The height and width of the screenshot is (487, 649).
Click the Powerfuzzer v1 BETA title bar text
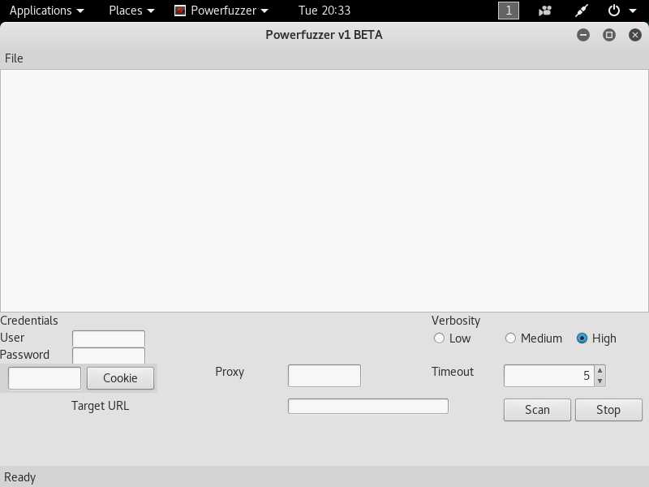coord(324,35)
